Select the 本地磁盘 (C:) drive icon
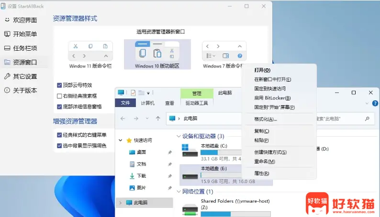This screenshot has width=380, height=217. pos(190,151)
